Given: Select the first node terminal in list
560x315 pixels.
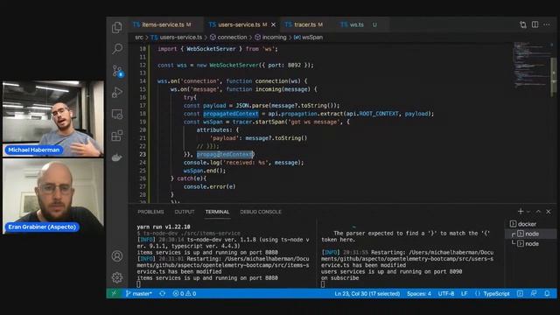Looking at the screenshot, I should pos(531,234).
